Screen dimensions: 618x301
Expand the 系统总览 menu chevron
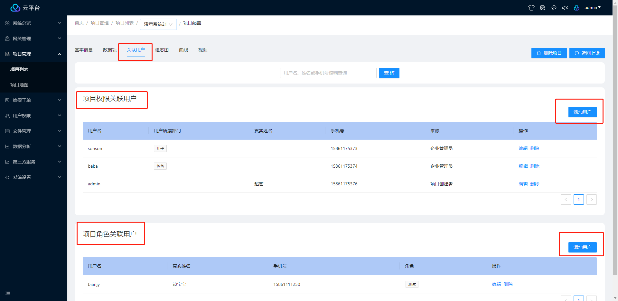pyautogui.click(x=60, y=23)
